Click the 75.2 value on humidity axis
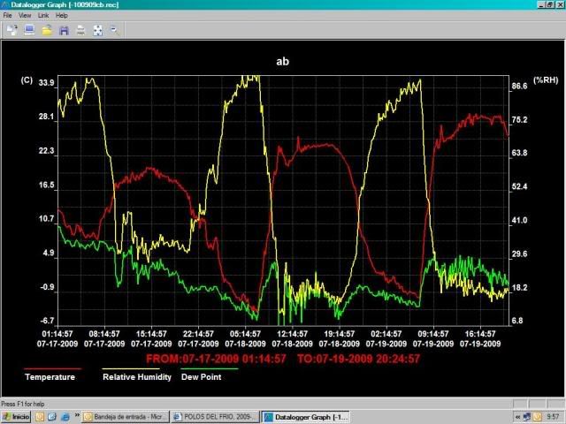The image size is (566, 424). (519, 120)
